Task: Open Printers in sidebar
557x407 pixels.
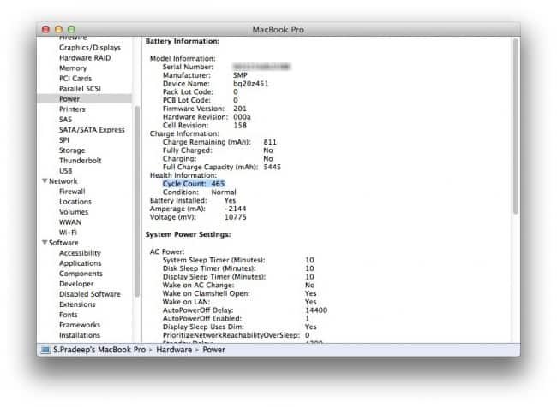Action: pyautogui.click(x=72, y=109)
